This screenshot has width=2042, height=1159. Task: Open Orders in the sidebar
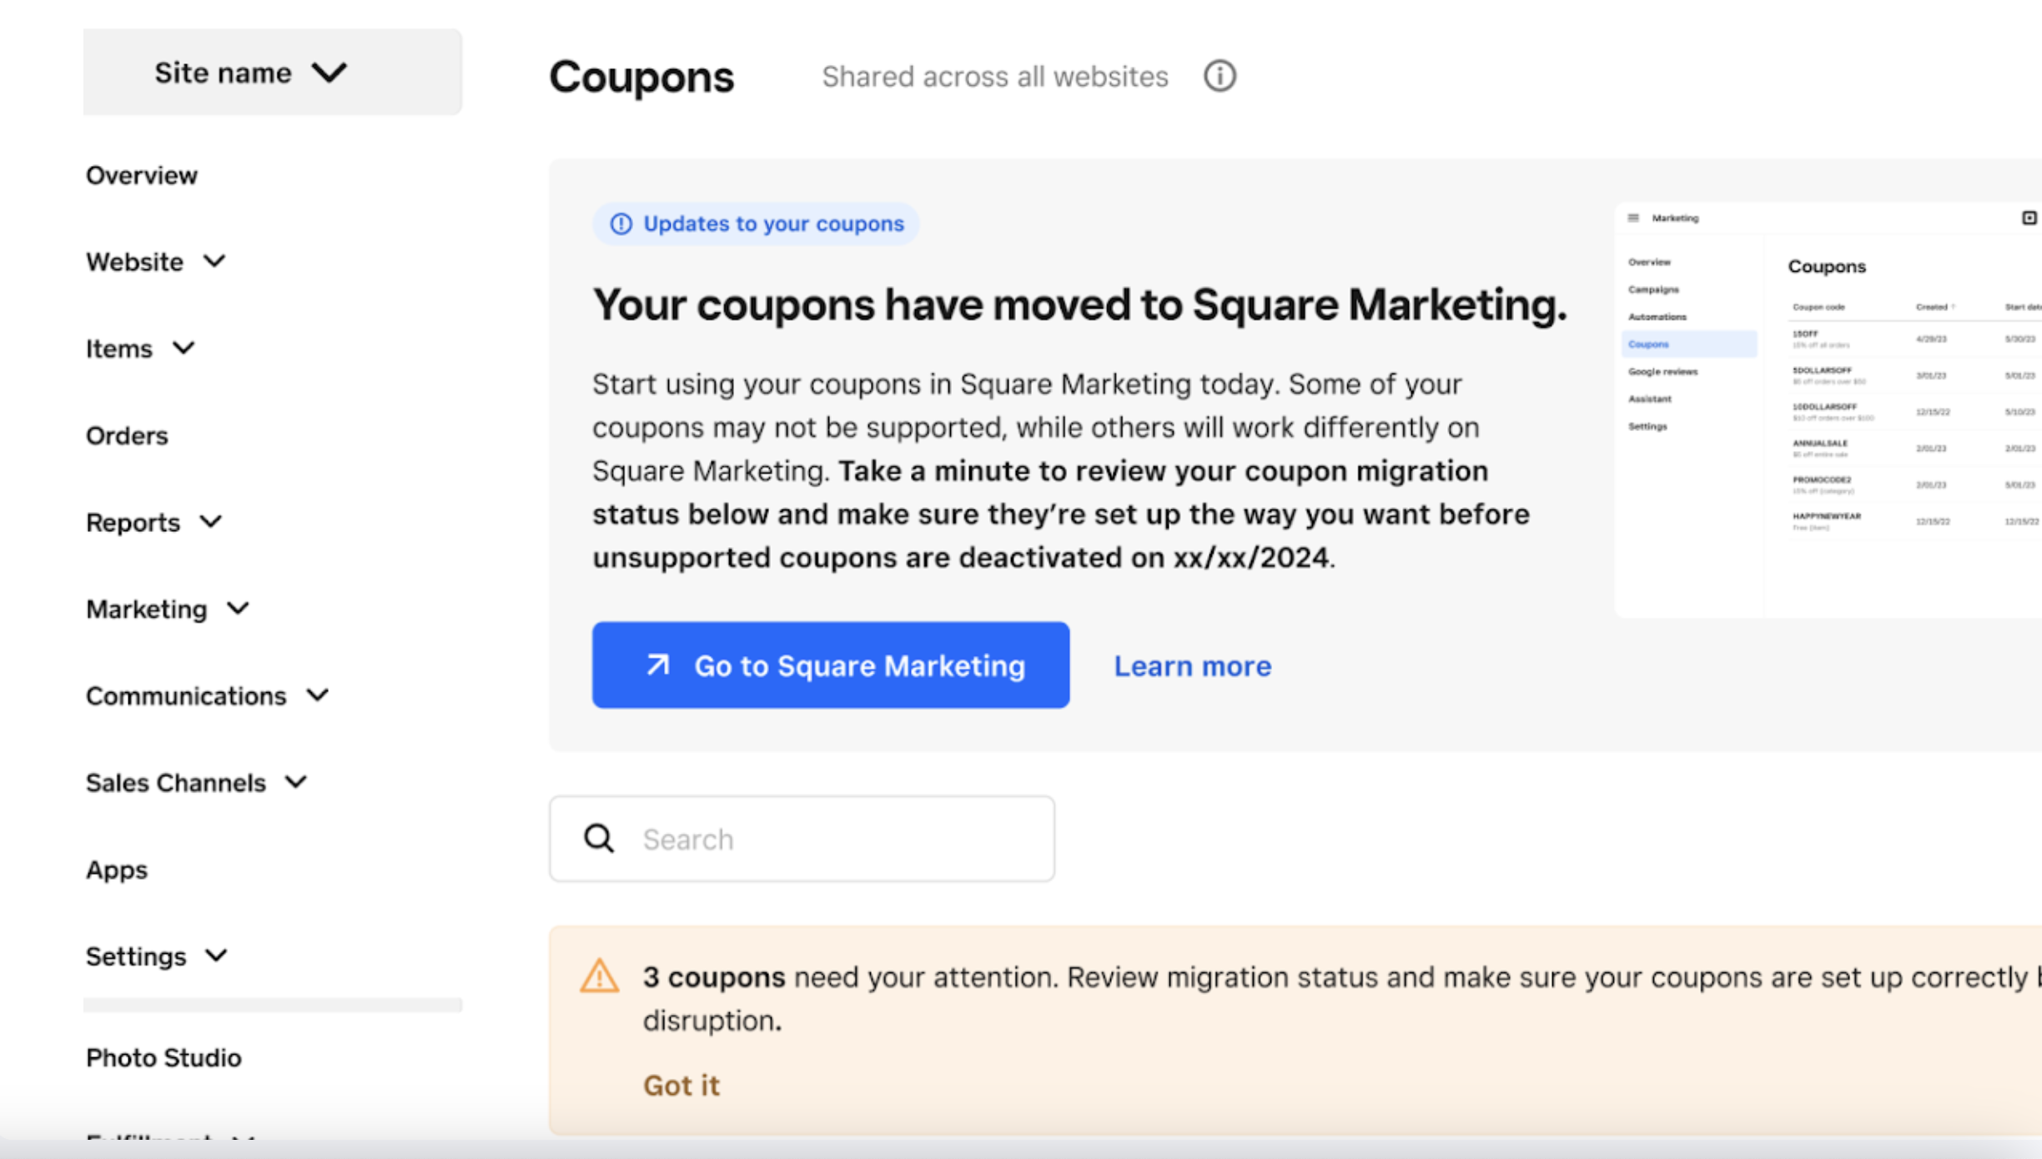127,436
